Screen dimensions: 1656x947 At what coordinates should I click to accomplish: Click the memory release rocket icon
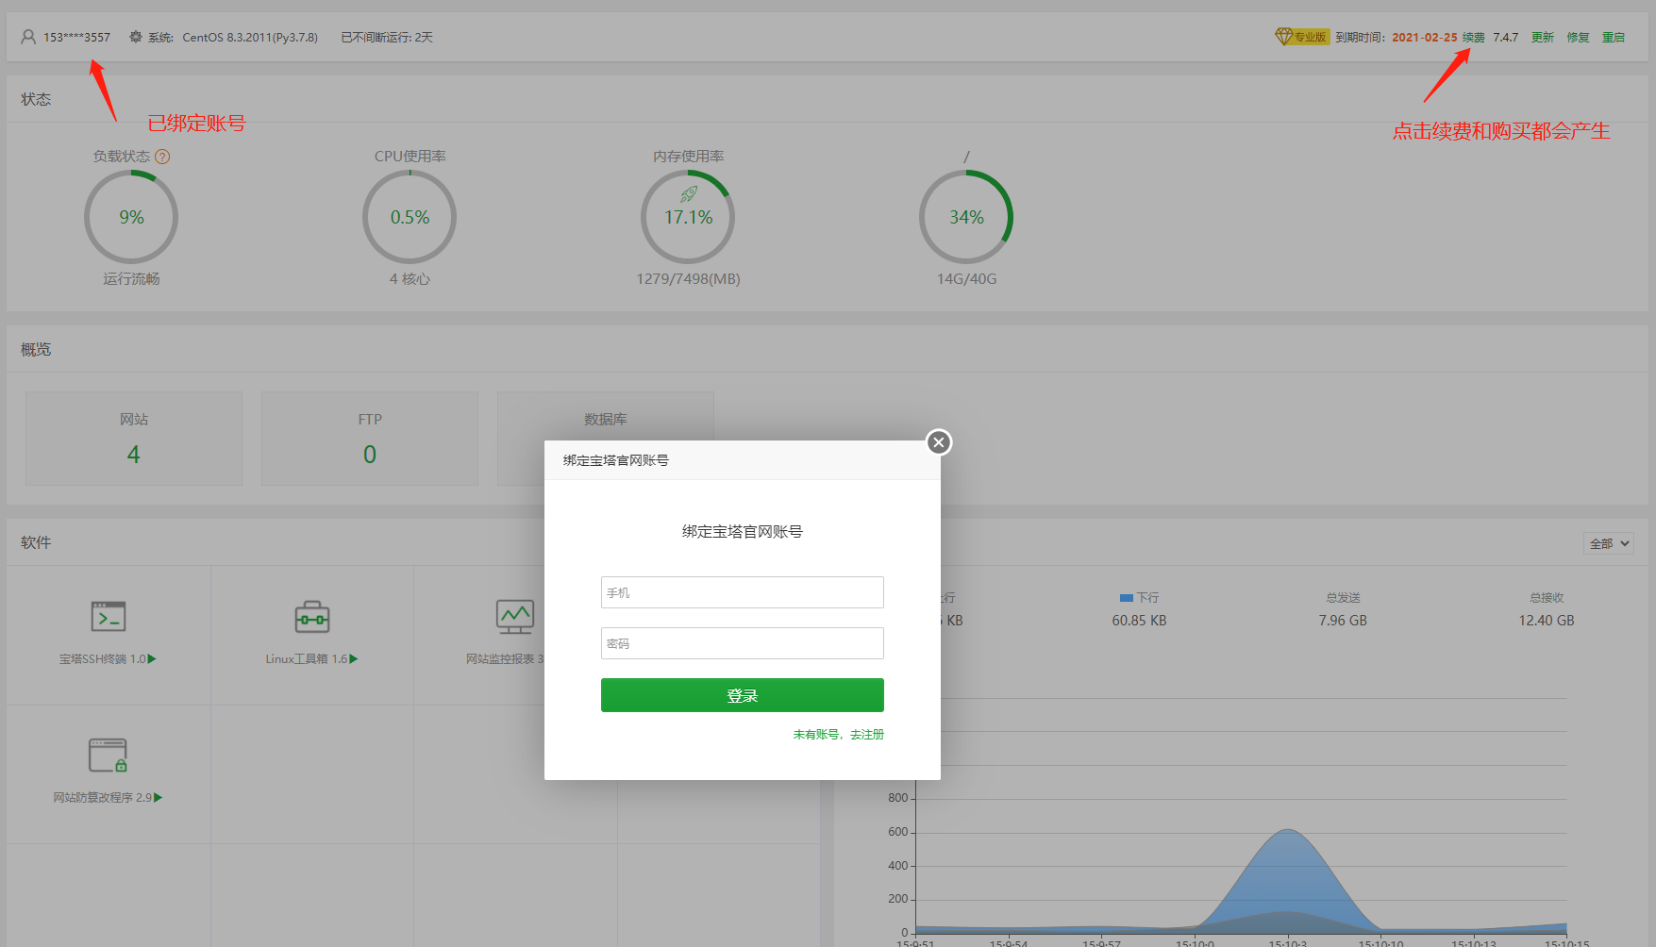tap(689, 194)
